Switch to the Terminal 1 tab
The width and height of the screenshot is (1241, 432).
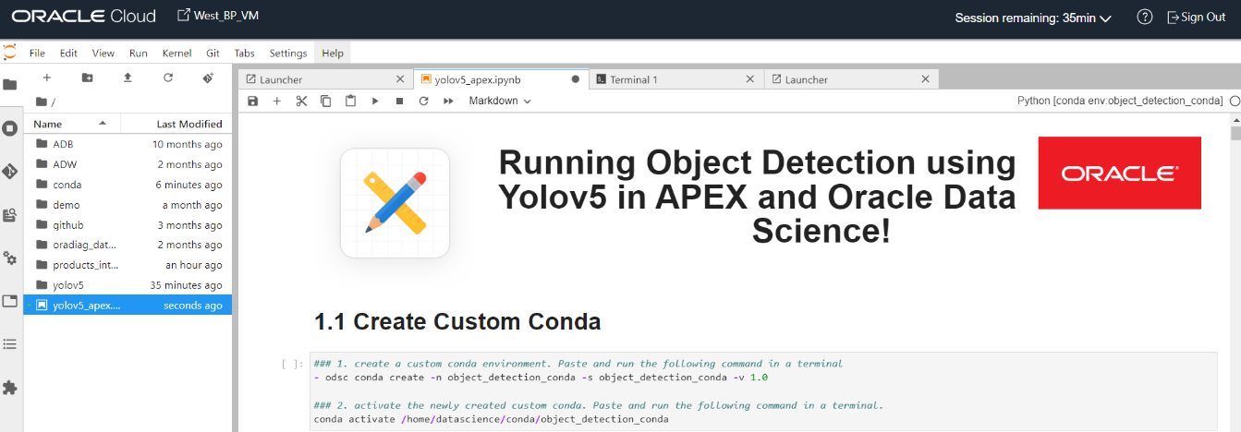tap(676, 79)
